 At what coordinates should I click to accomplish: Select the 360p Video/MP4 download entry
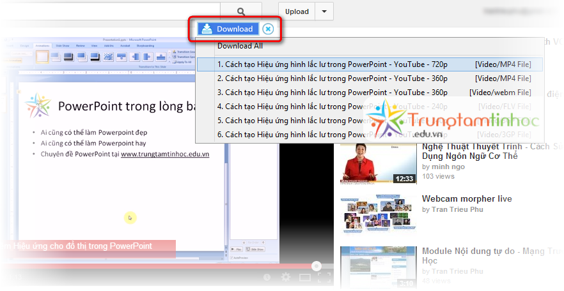pyautogui.click(x=370, y=78)
